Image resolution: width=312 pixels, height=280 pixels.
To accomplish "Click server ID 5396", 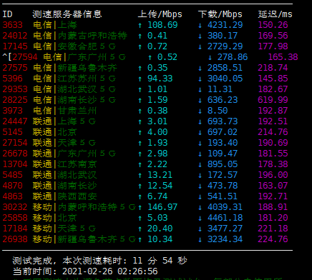I will coord(12,79).
